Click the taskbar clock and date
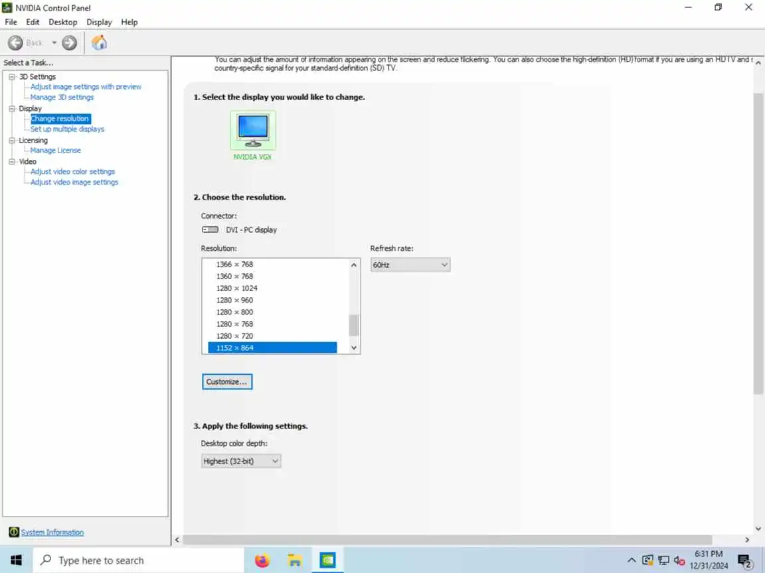This screenshot has height=573, width=765. pyautogui.click(x=709, y=560)
